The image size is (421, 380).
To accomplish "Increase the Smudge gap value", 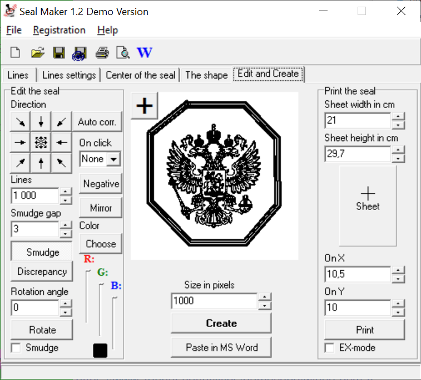I will tap(66, 225).
